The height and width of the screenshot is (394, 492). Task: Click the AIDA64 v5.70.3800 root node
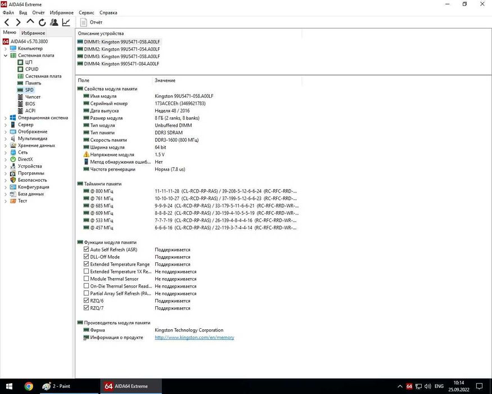(29, 41)
